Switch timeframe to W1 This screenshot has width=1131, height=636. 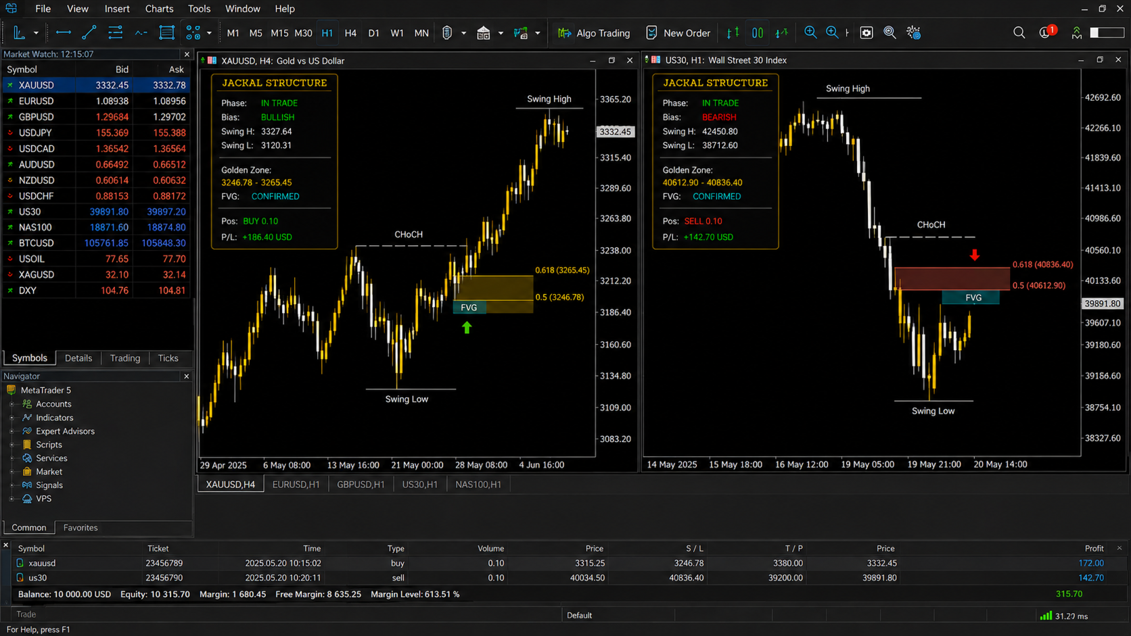(397, 32)
